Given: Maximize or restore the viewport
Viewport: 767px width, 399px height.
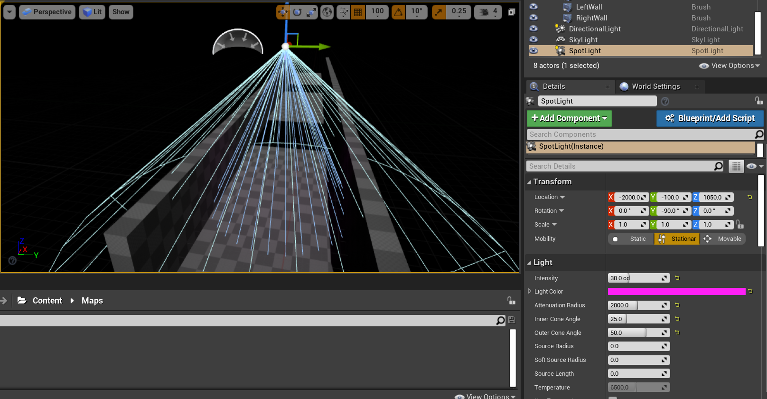Looking at the screenshot, I should (x=511, y=12).
